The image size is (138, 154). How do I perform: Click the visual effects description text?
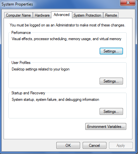(66, 39)
